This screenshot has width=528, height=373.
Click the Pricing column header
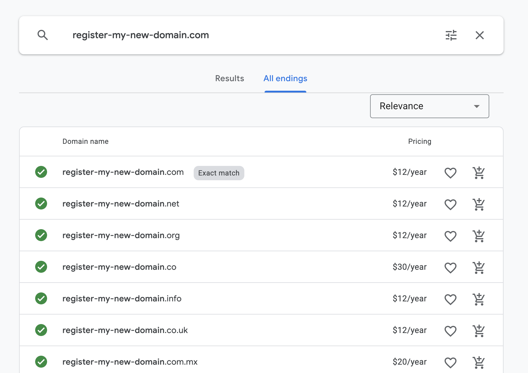[x=420, y=141]
